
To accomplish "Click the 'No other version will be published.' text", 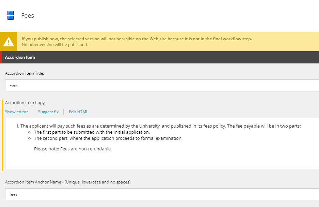I will pos(55,45).
